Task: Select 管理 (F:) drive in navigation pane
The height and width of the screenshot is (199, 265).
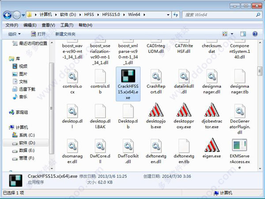Action: coord(23,158)
